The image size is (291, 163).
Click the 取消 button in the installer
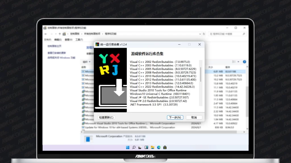pyautogui.click(x=194, y=117)
